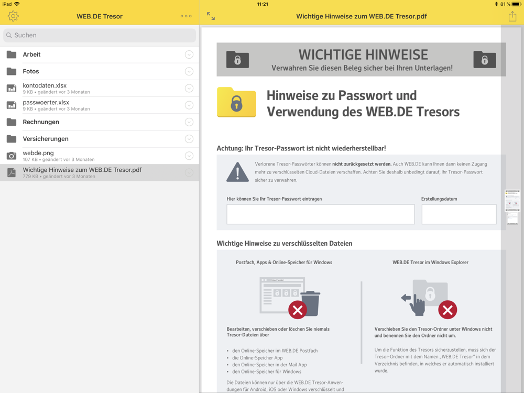Focus the Suchen search field
The image size is (524, 393).
(x=100, y=35)
